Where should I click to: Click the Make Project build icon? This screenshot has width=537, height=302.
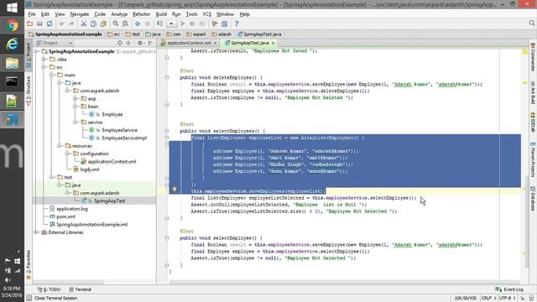coord(159,23)
